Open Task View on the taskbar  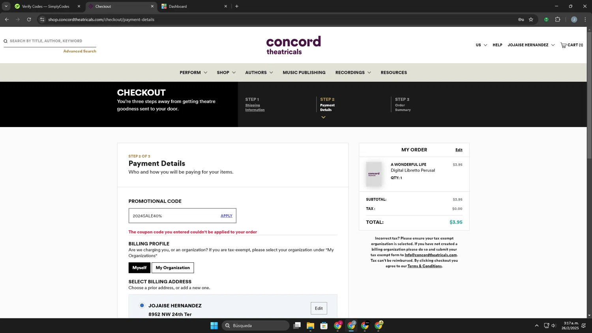[x=297, y=326]
